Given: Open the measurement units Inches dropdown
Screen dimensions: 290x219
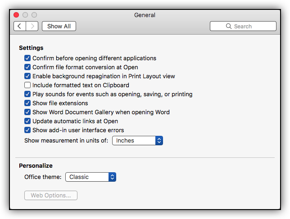Looking at the screenshot, I should (137, 140).
